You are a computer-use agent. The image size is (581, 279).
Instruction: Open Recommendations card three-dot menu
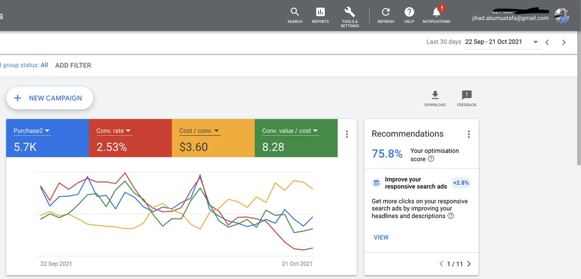pyautogui.click(x=468, y=134)
